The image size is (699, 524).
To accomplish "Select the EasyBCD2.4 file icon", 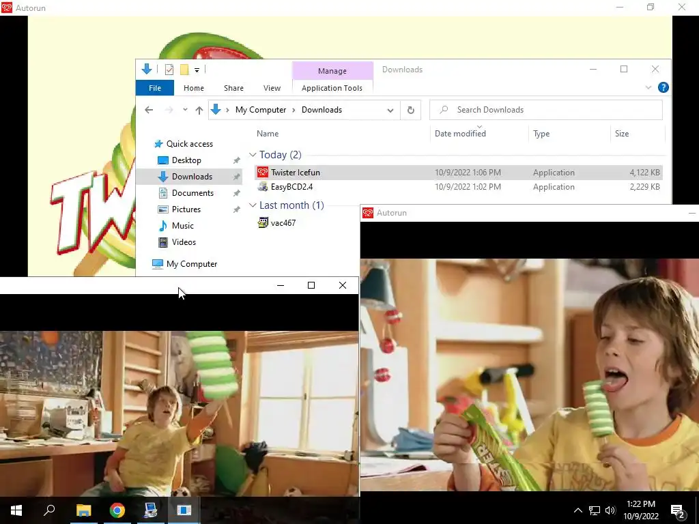I will click(x=263, y=187).
